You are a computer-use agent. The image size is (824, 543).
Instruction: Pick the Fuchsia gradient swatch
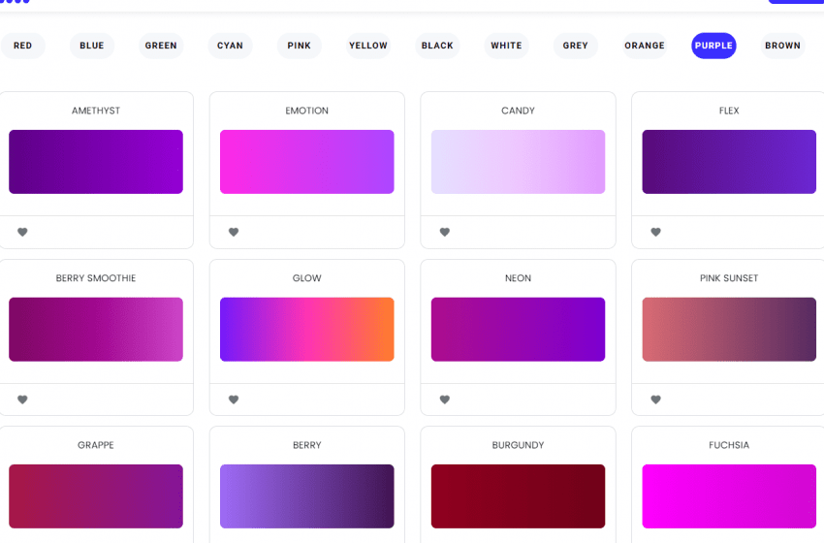(729, 496)
